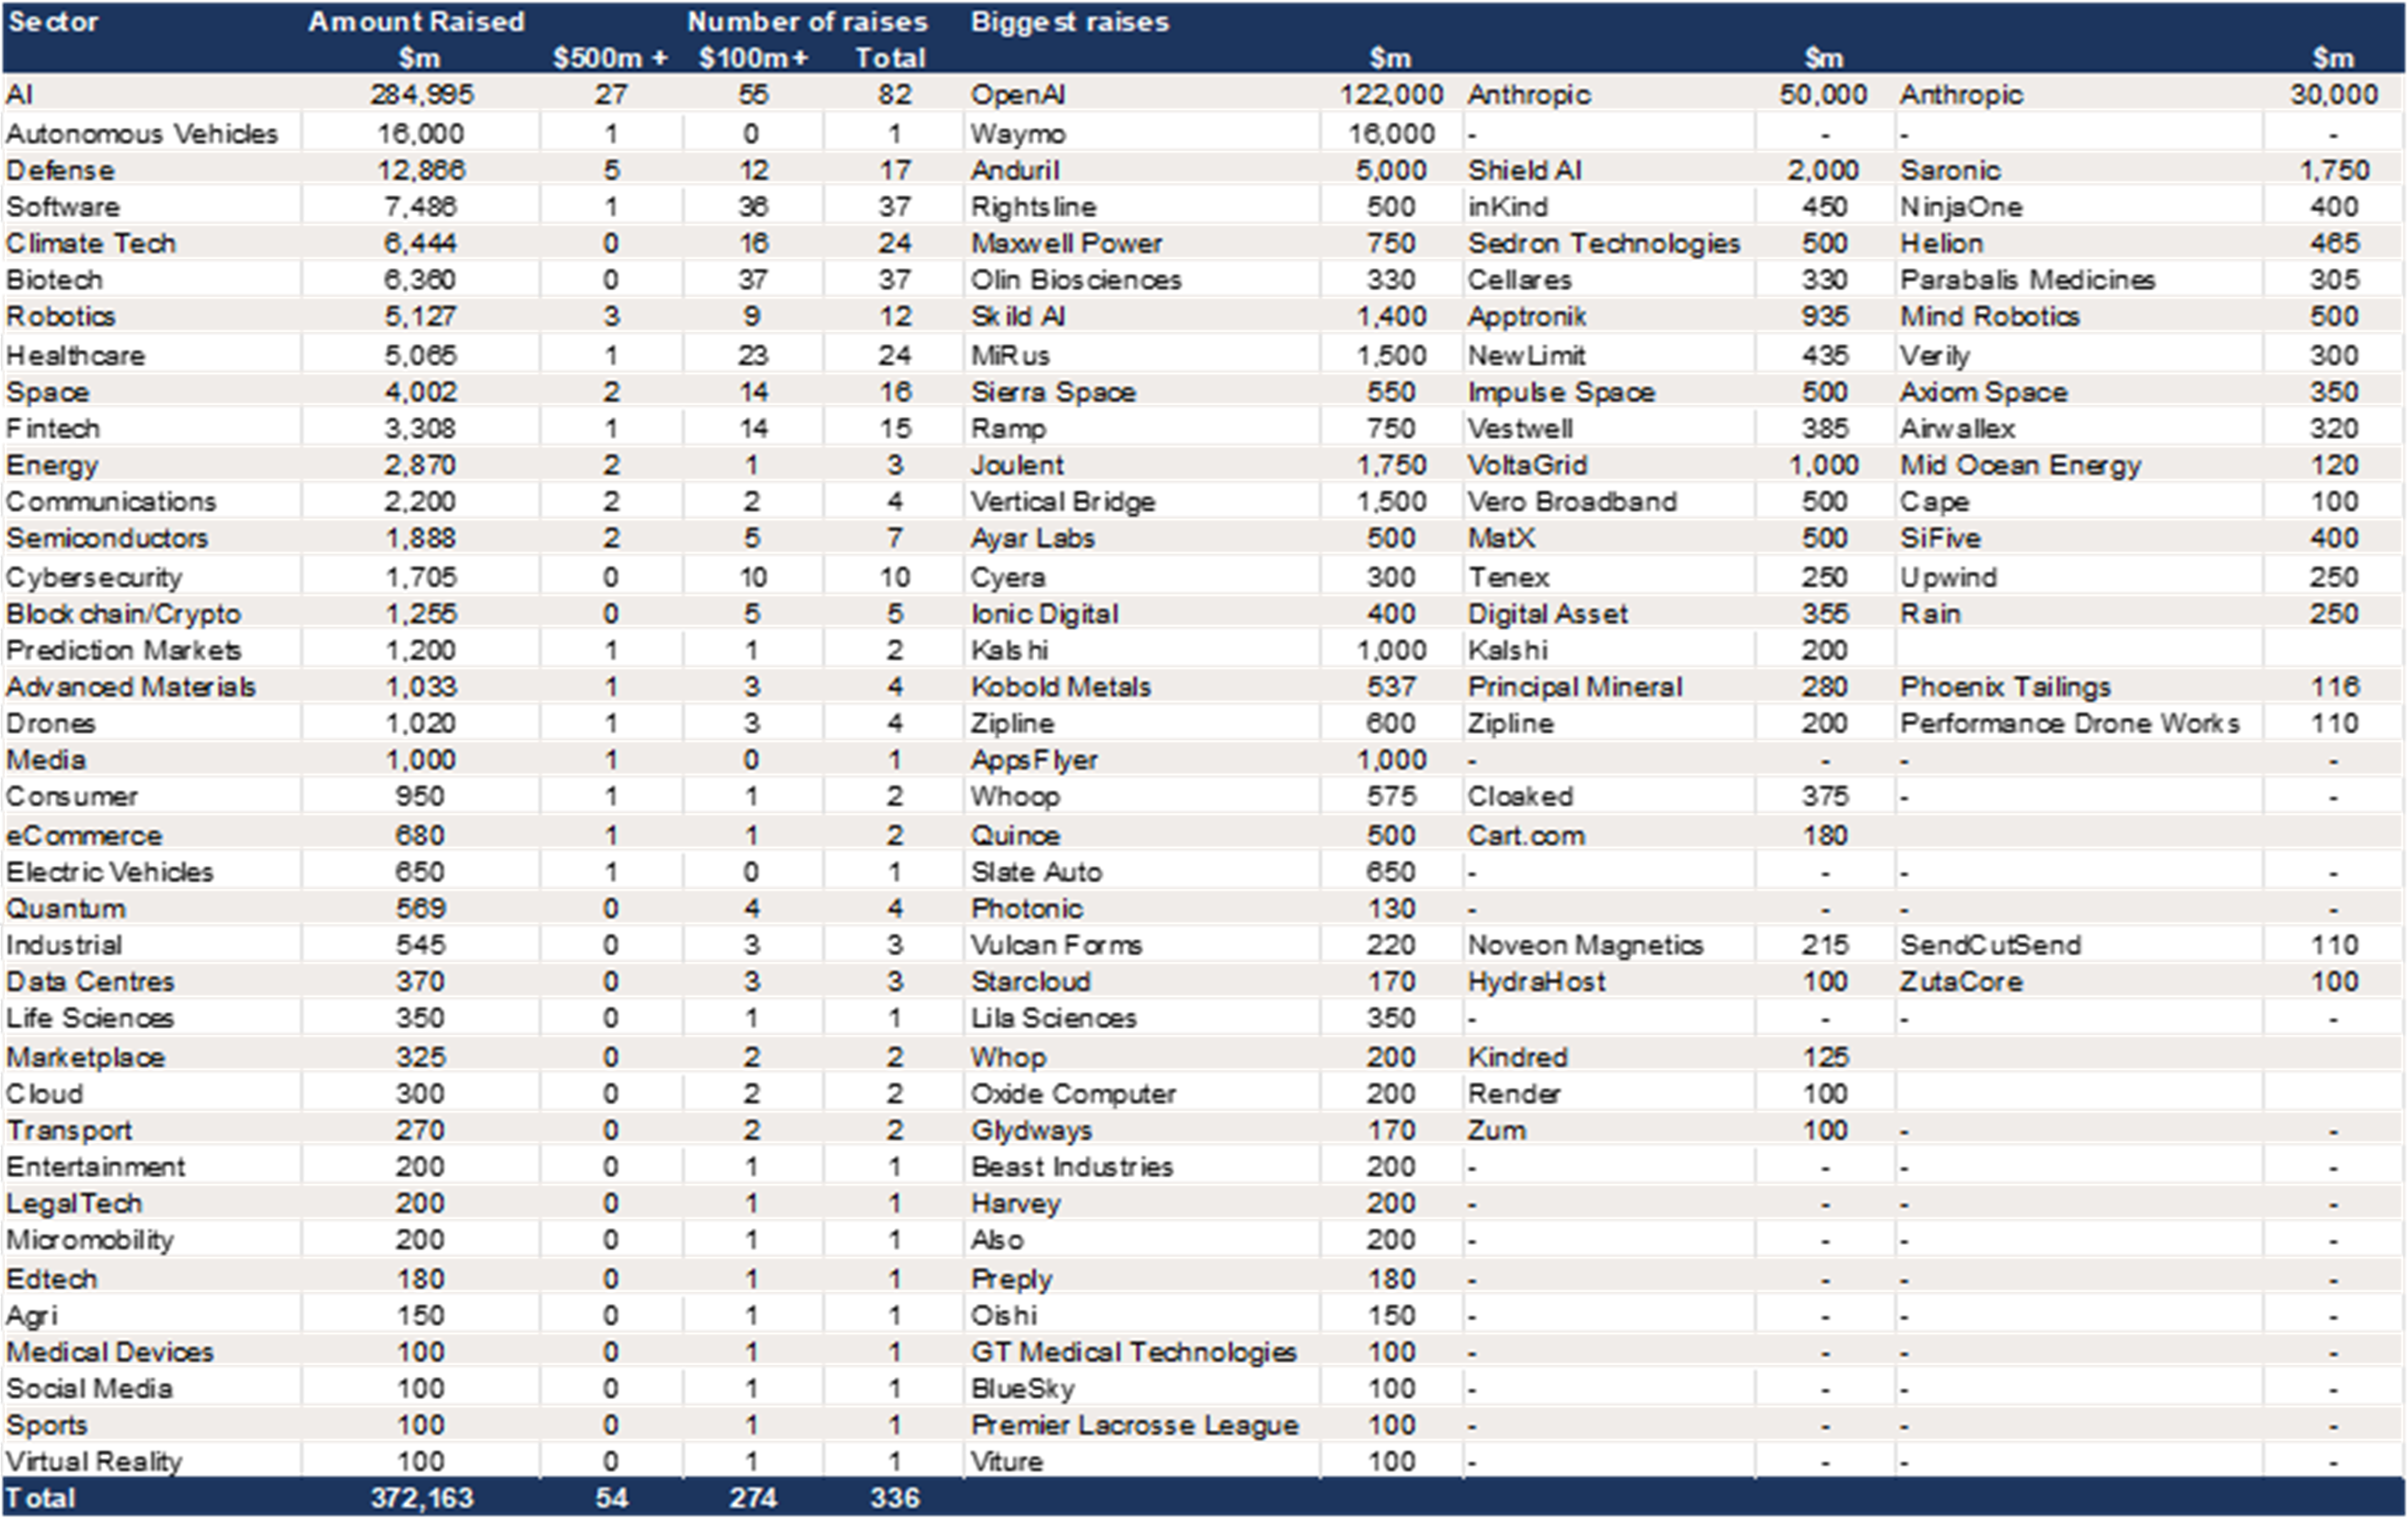
Task: Click the 'Shield AI' cell
Action: coord(1524,170)
